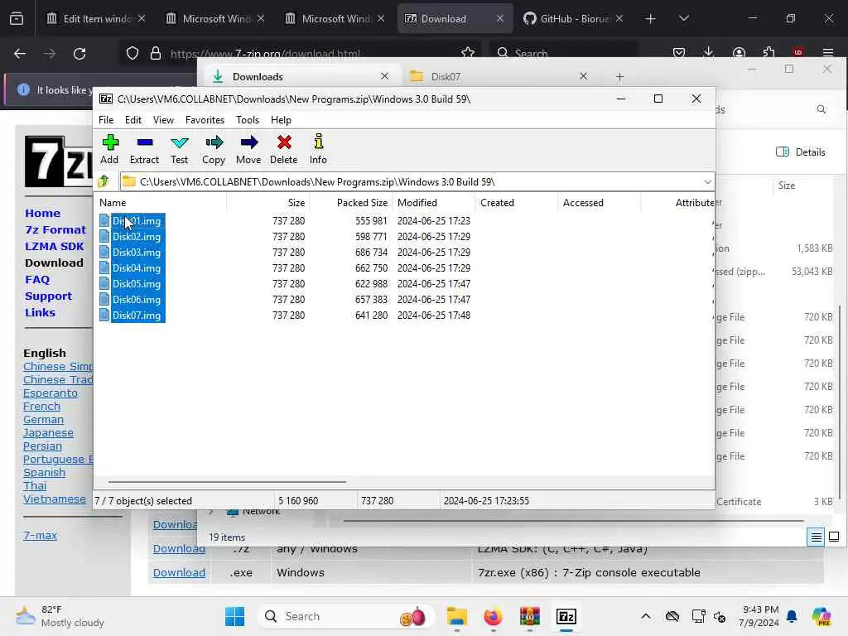The height and width of the screenshot is (636, 848).
Task: Open the Edit menu
Action: coord(133,120)
